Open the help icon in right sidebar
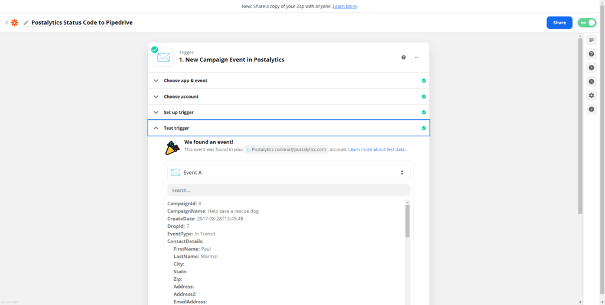The height and width of the screenshot is (305, 605). (x=591, y=54)
